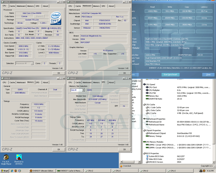Click the Video BIOS Date item icon
Screen dimensions: 216x173
click(147, 159)
